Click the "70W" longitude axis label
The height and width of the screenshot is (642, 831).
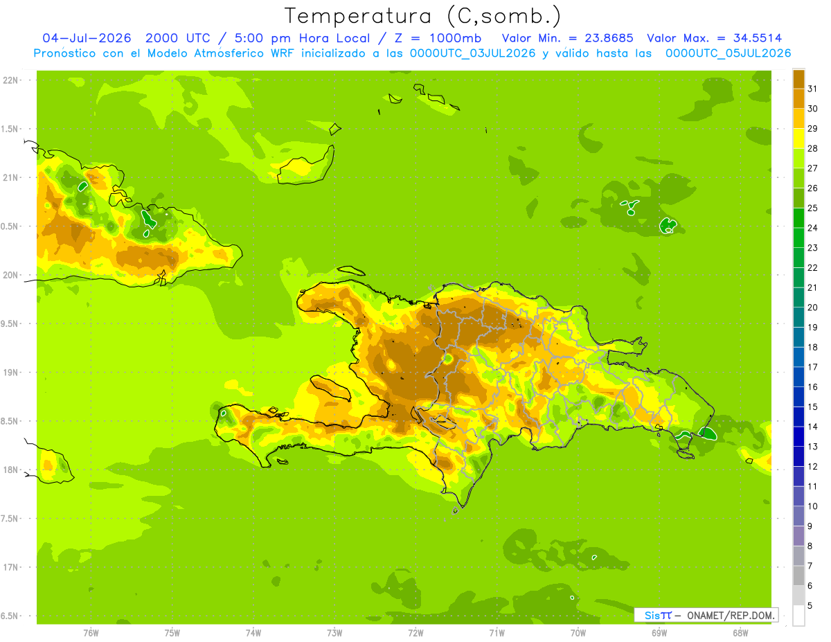578,632
